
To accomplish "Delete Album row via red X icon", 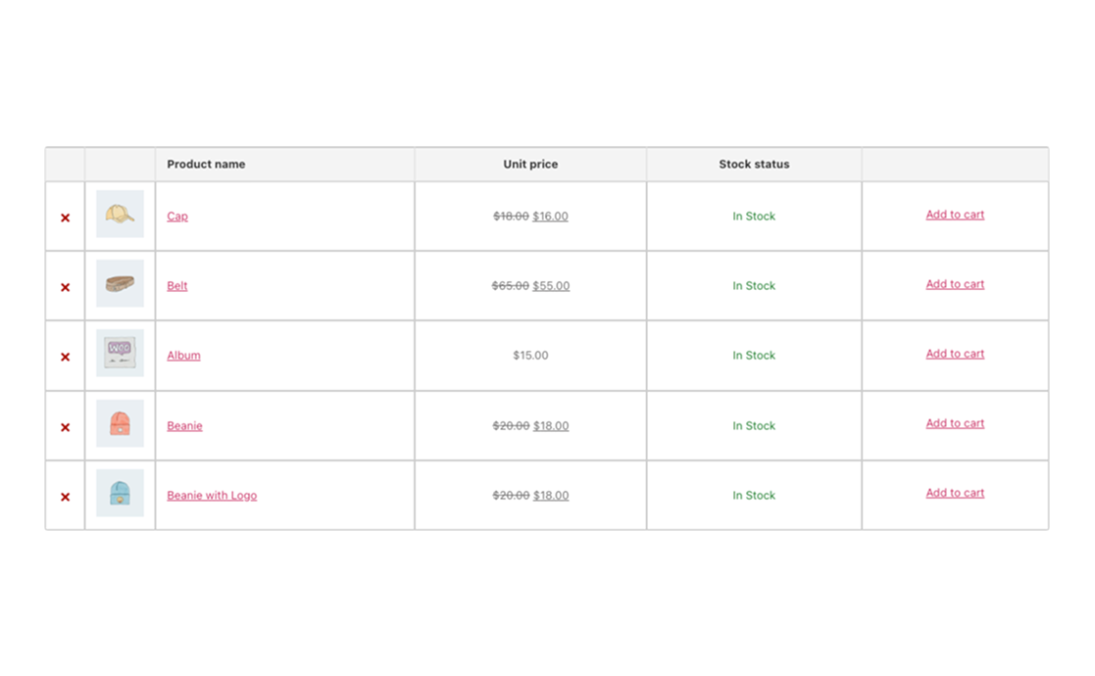I will [66, 357].
